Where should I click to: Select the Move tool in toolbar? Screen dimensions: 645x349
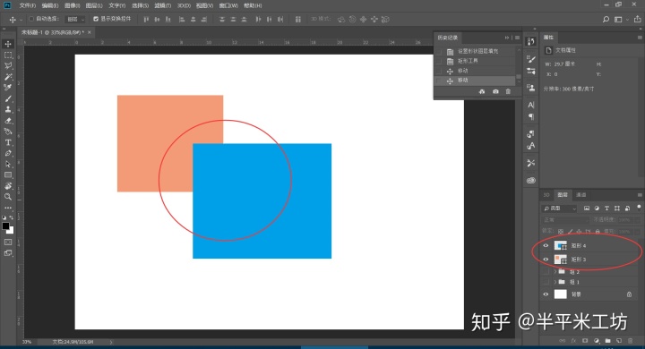pyautogui.click(x=8, y=44)
